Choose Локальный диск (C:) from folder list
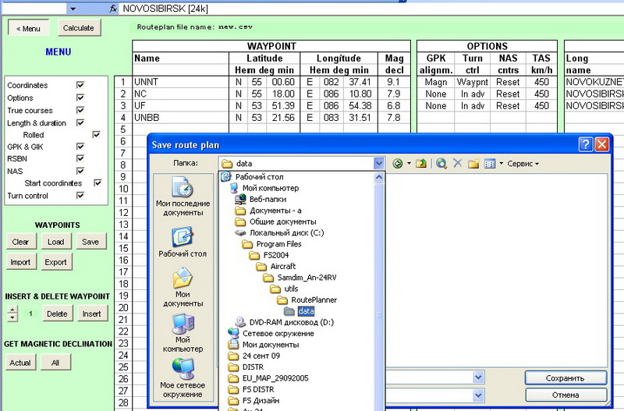 tap(275, 232)
